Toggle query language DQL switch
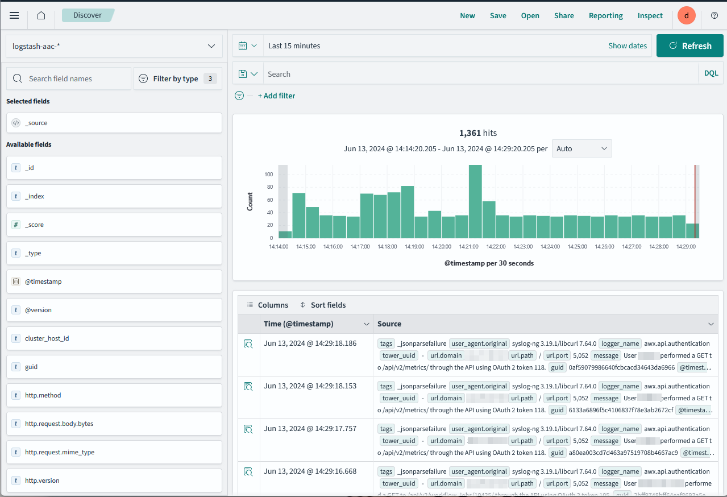The height and width of the screenshot is (497, 727). point(711,73)
